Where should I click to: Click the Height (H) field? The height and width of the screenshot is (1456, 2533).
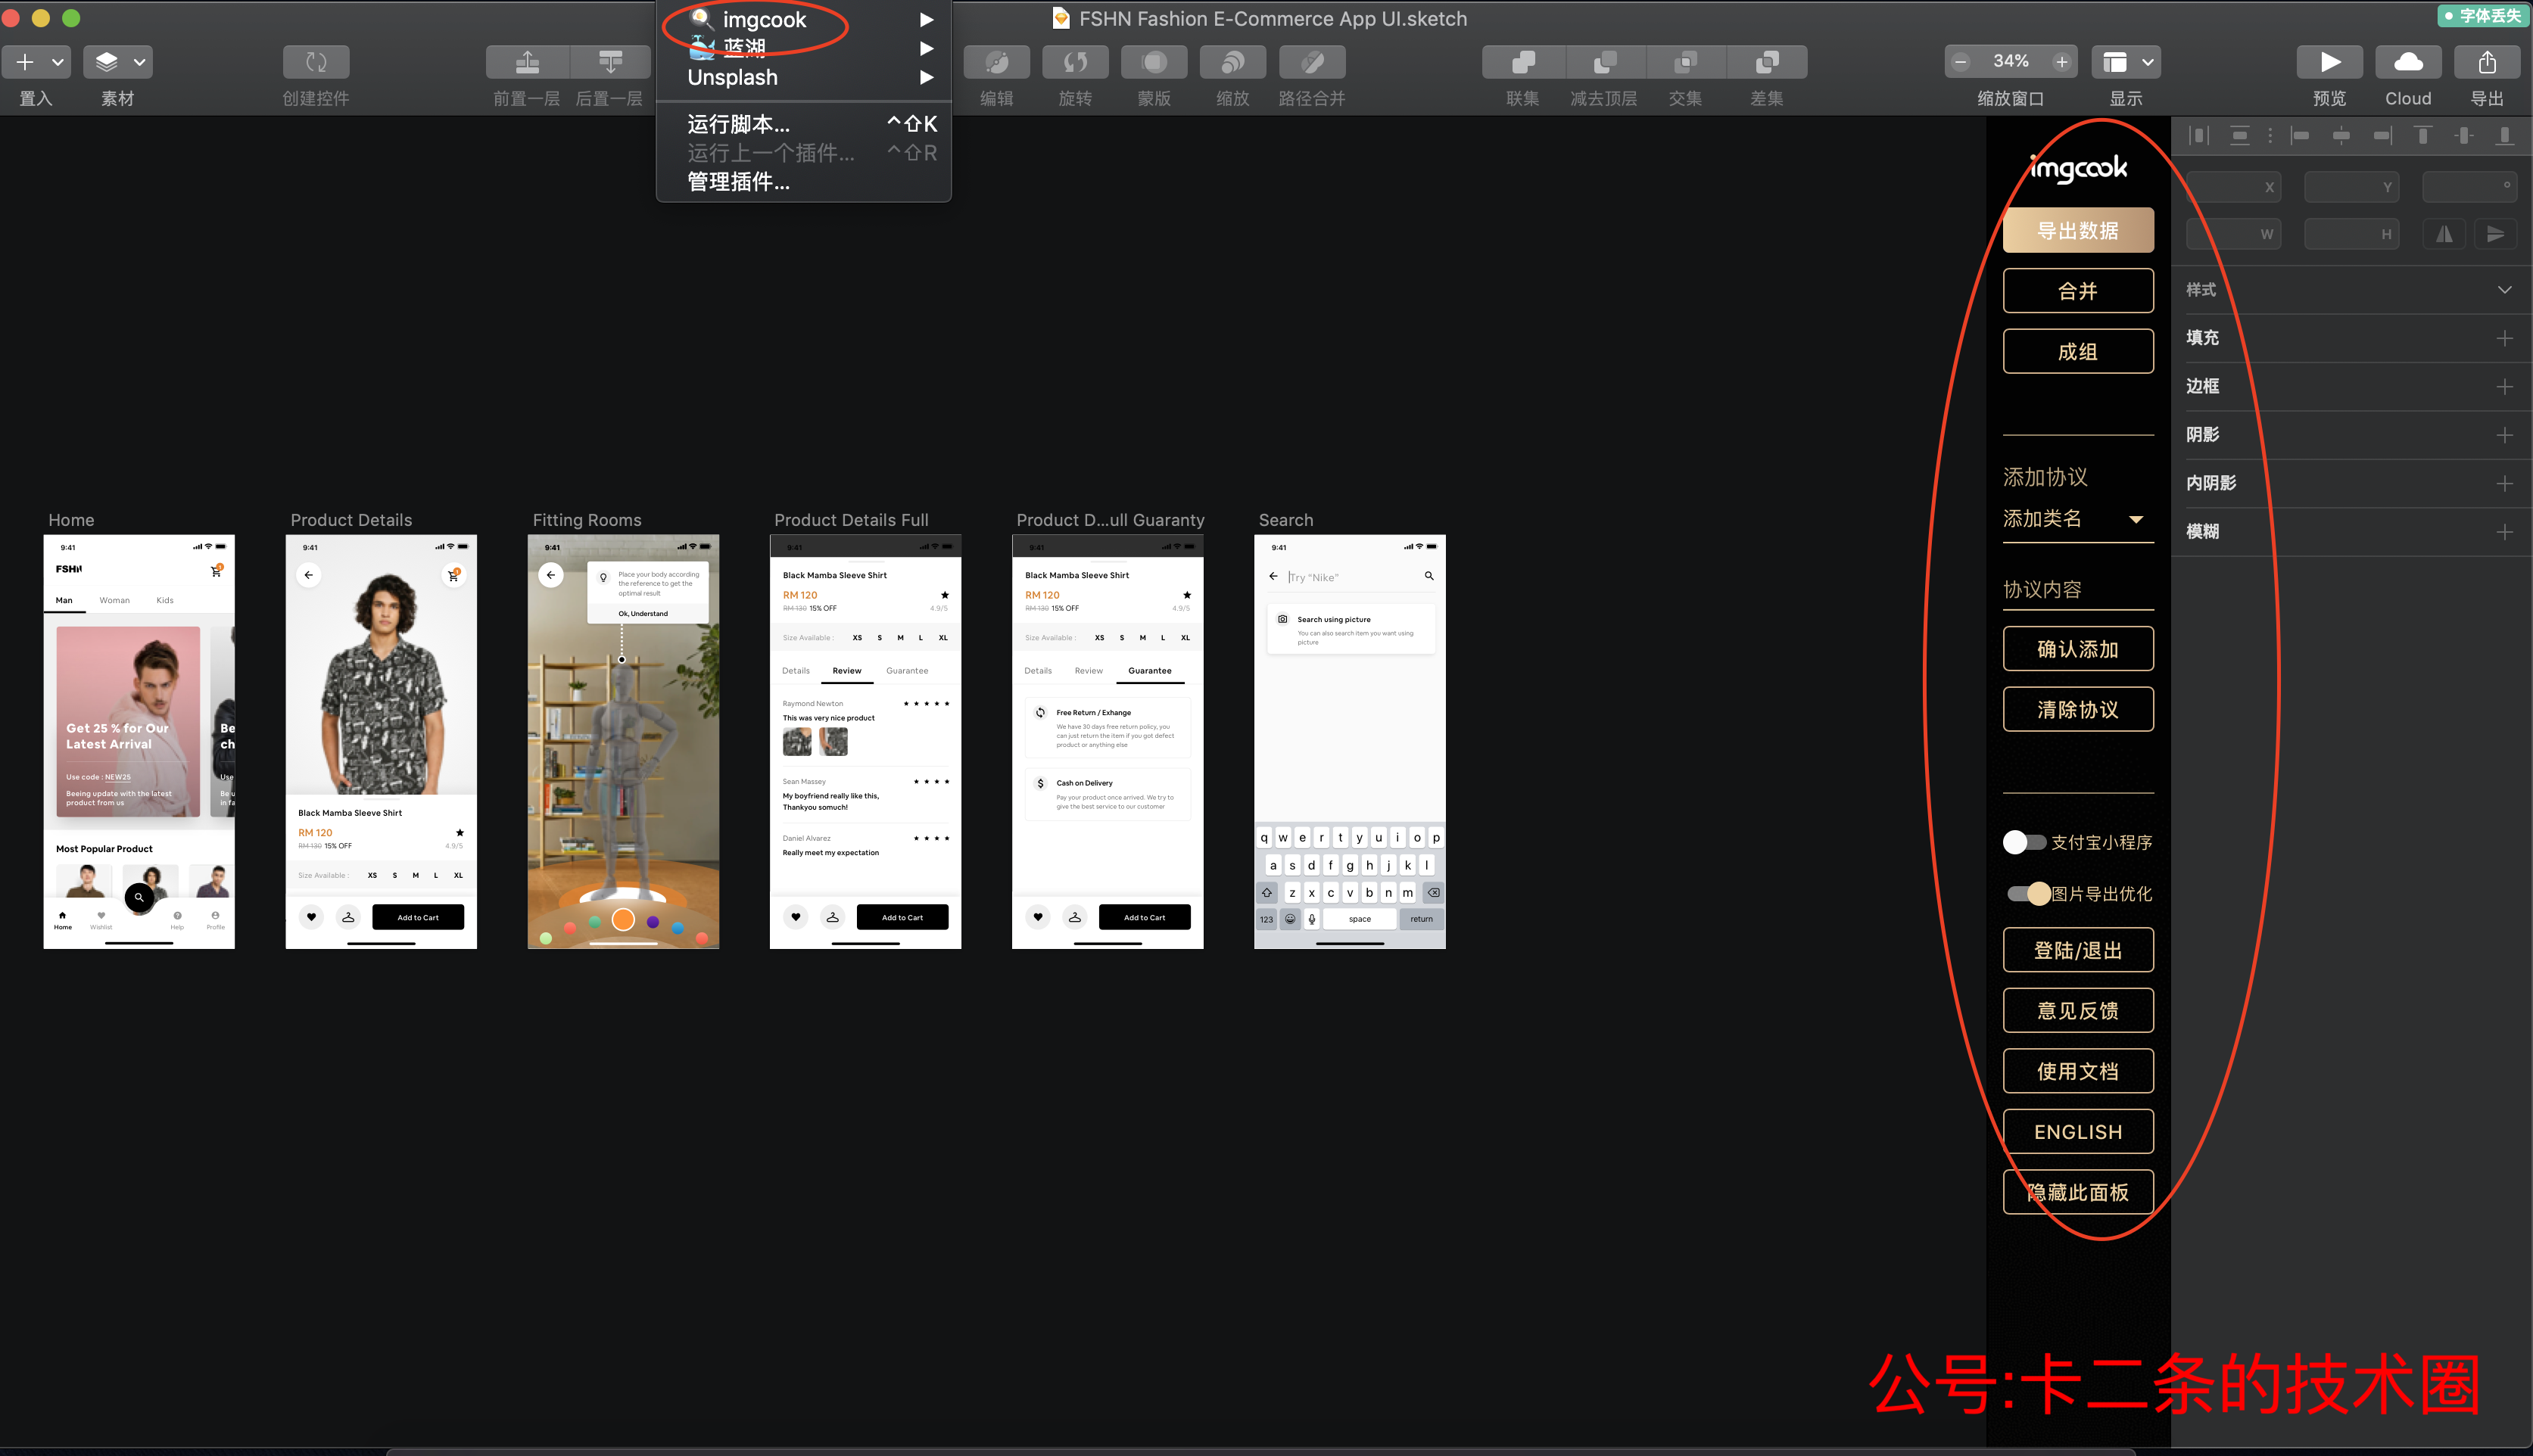pyautogui.click(x=2352, y=234)
